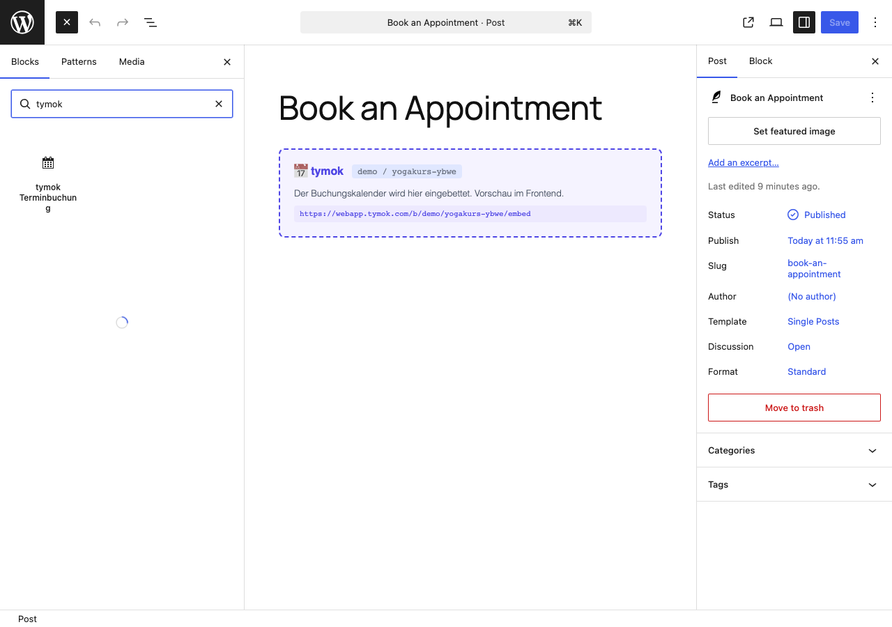Switch to the Post settings tab
Screen dimensions: 892x627
tap(717, 61)
